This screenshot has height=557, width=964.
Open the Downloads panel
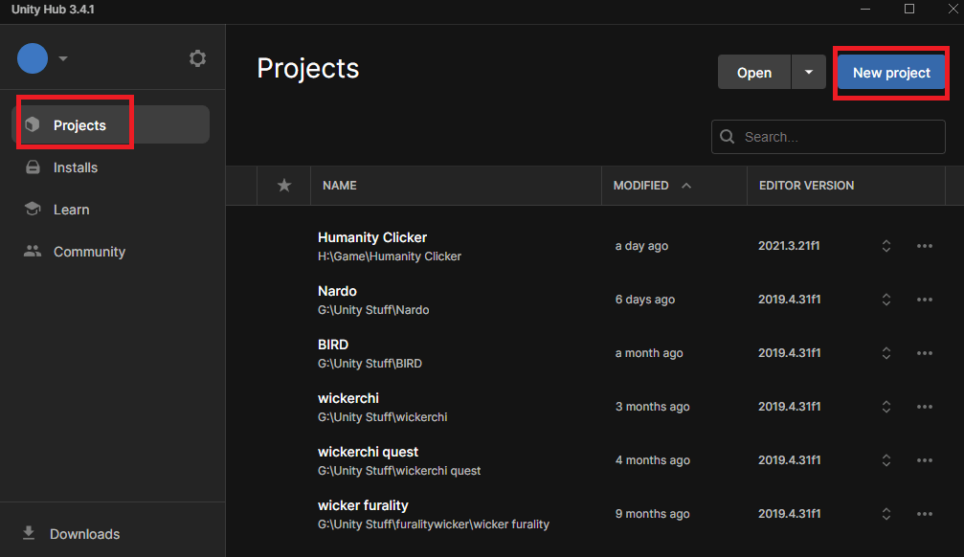pyautogui.click(x=84, y=533)
